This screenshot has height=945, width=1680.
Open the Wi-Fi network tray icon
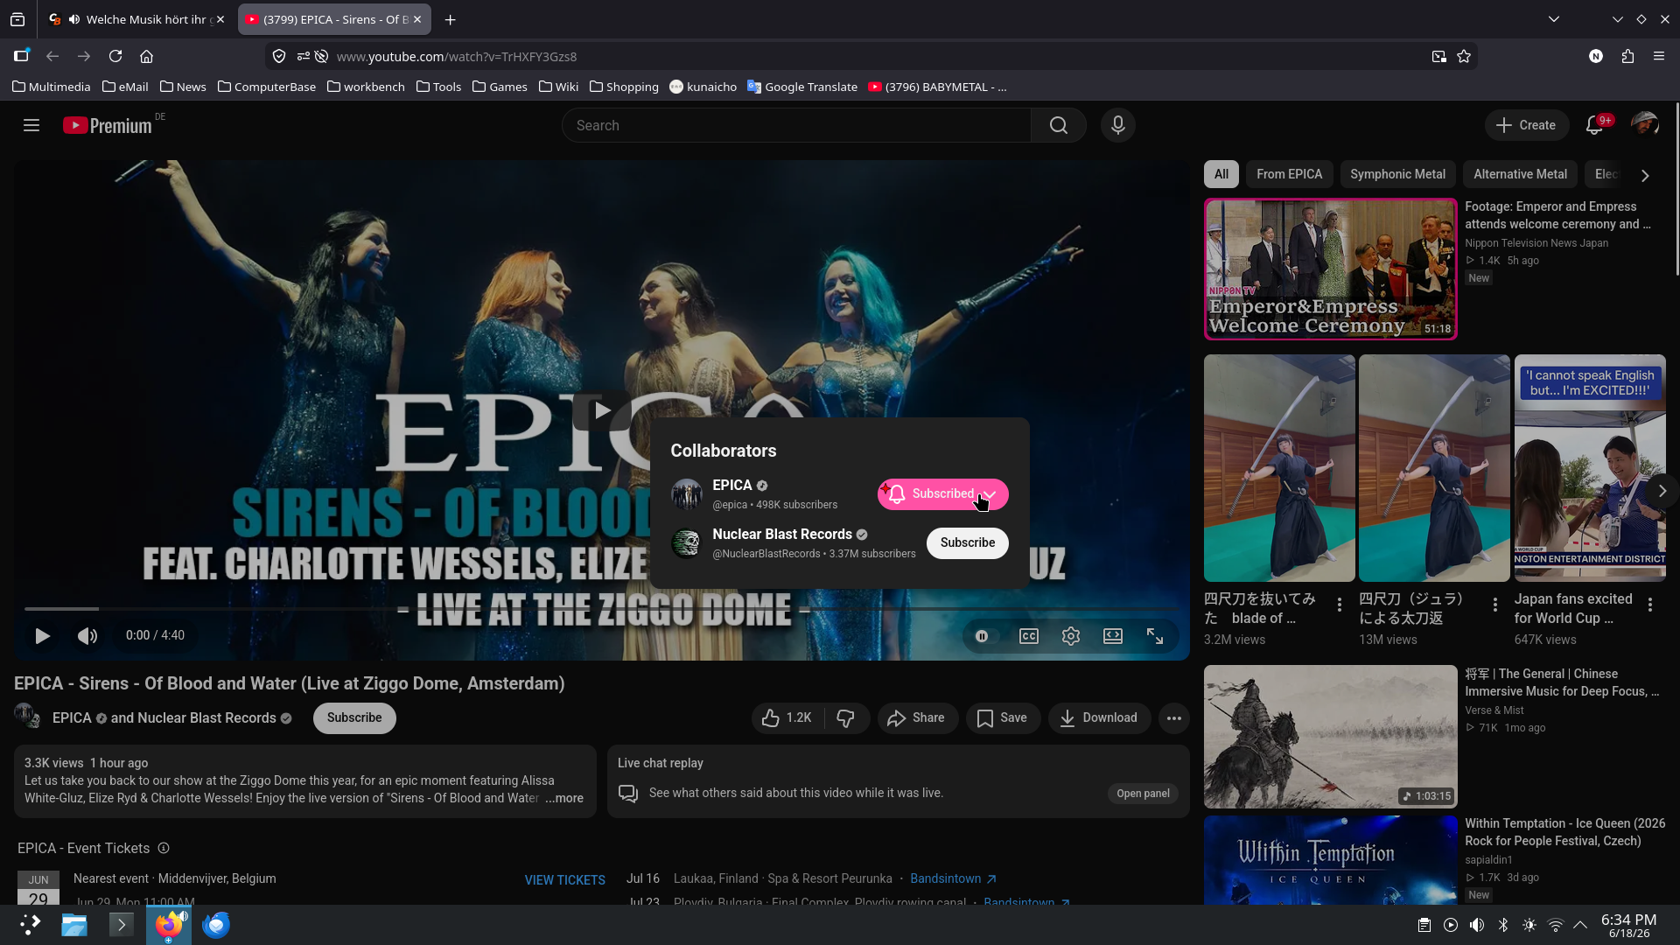(1555, 925)
